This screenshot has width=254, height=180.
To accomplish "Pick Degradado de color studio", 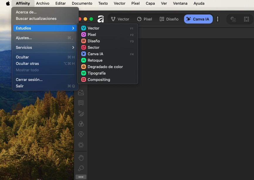I will [105, 67].
